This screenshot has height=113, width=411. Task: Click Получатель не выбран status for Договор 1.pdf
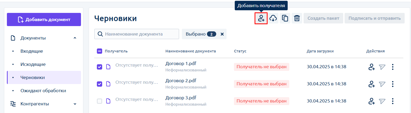[x=261, y=67]
